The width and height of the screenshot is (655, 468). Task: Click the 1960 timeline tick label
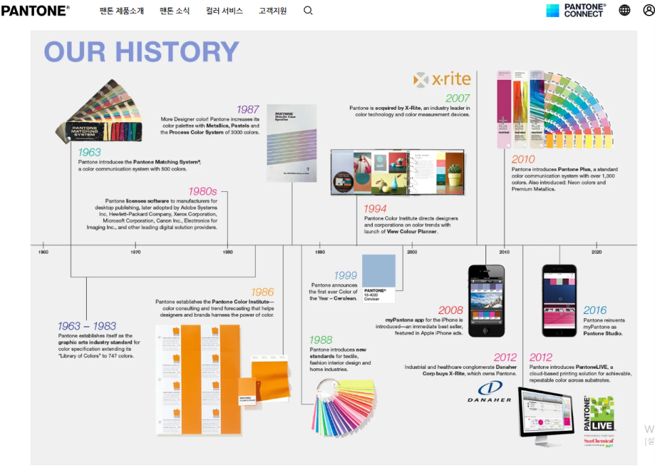43,252
